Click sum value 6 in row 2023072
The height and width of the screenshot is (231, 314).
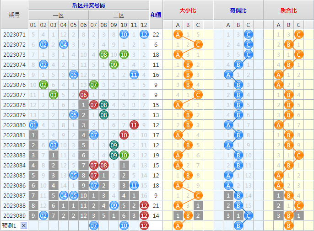tap(156, 44)
